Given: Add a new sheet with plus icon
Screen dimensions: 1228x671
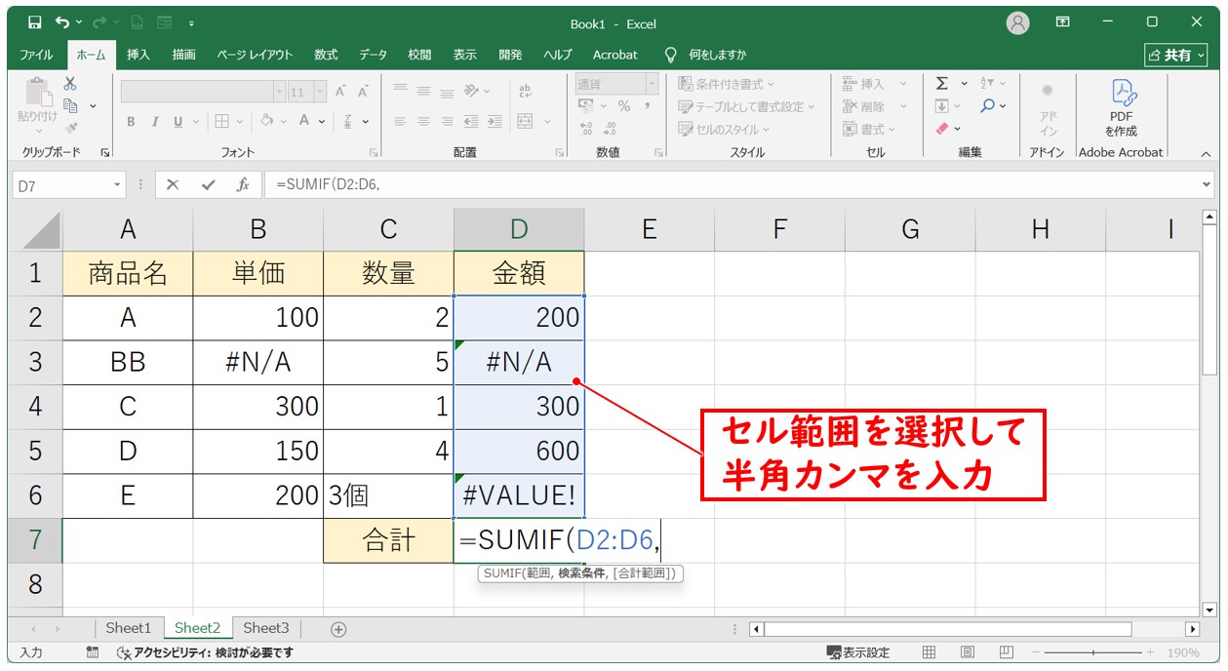Looking at the screenshot, I should (x=338, y=629).
